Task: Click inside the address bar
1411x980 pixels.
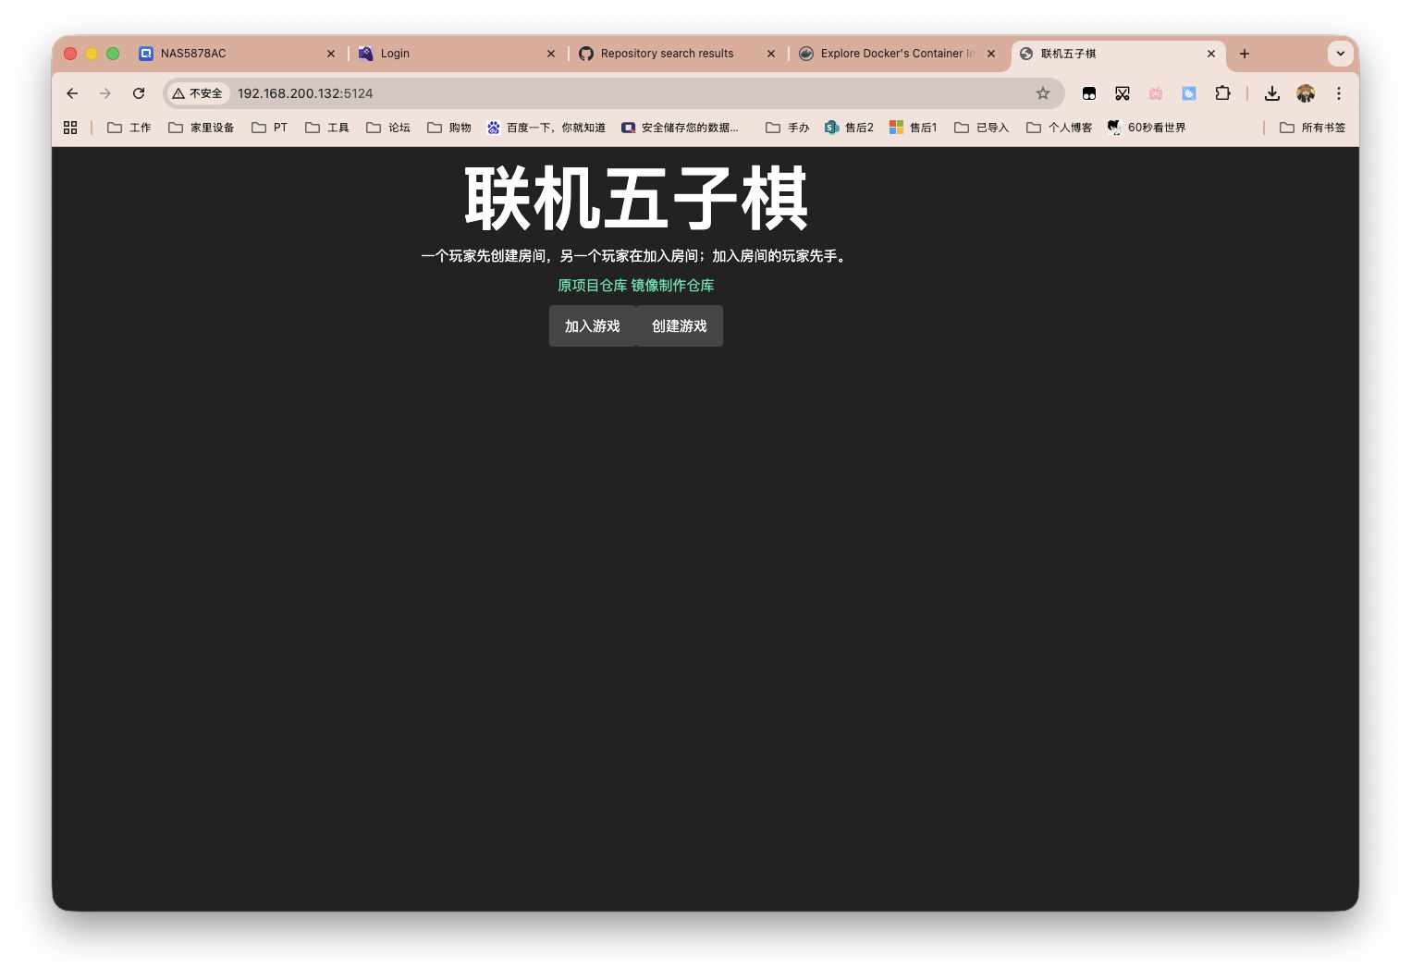Action: (x=462, y=93)
